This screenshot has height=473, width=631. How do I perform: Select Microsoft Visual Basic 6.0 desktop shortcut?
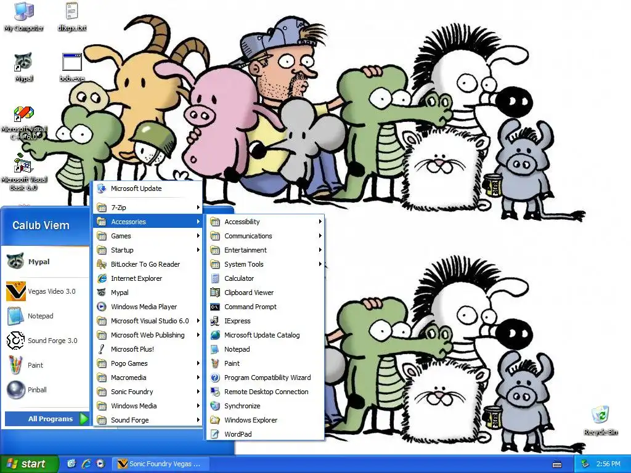[24, 172]
